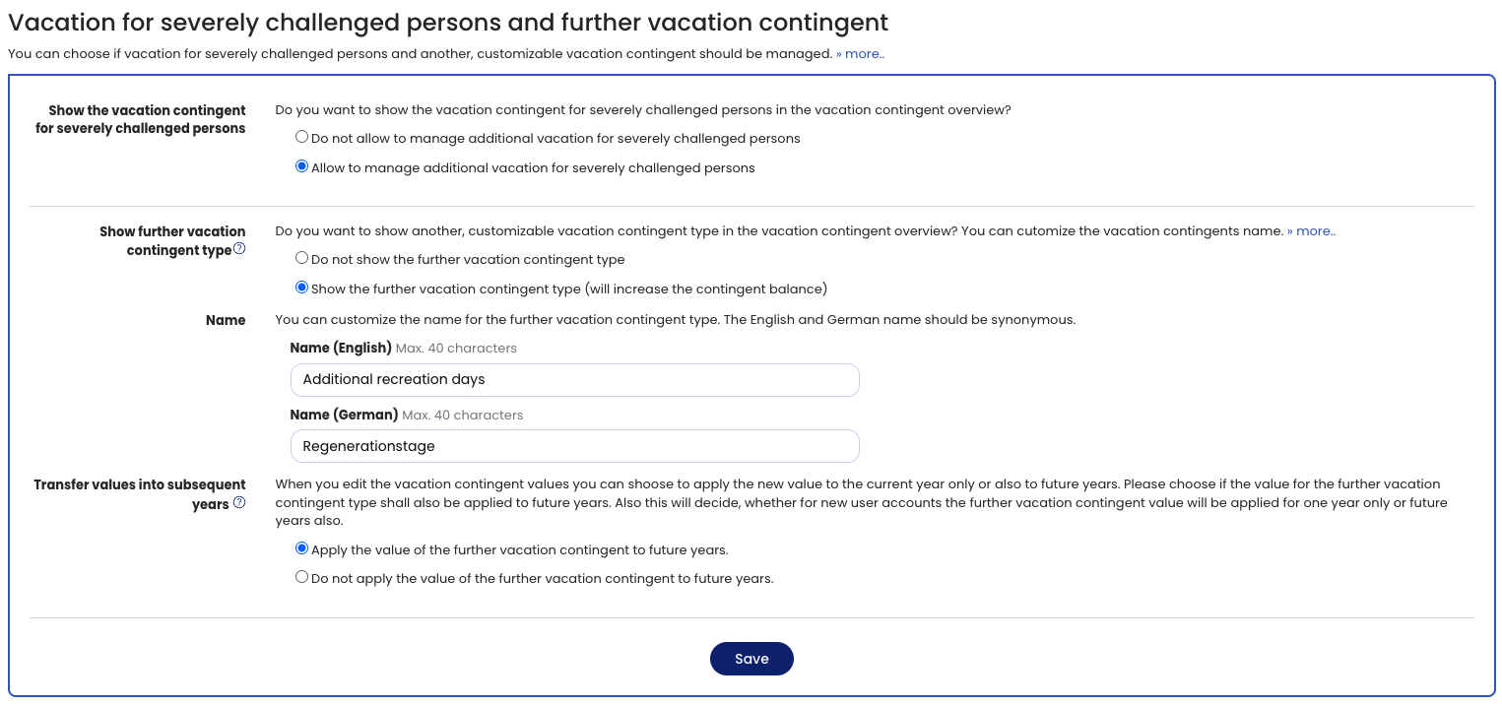The width and height of the screenshot is (1502, 706).
Task: Open help icon next to Transfer values label
Action: click(x=239, y=503)
